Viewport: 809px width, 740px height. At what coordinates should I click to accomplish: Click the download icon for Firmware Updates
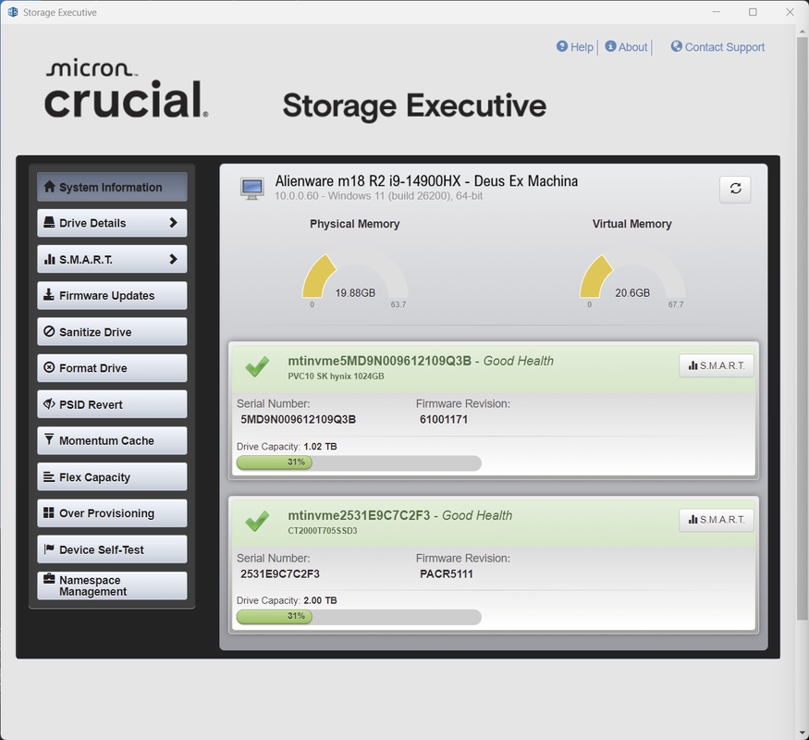click(x=48, y=295)
